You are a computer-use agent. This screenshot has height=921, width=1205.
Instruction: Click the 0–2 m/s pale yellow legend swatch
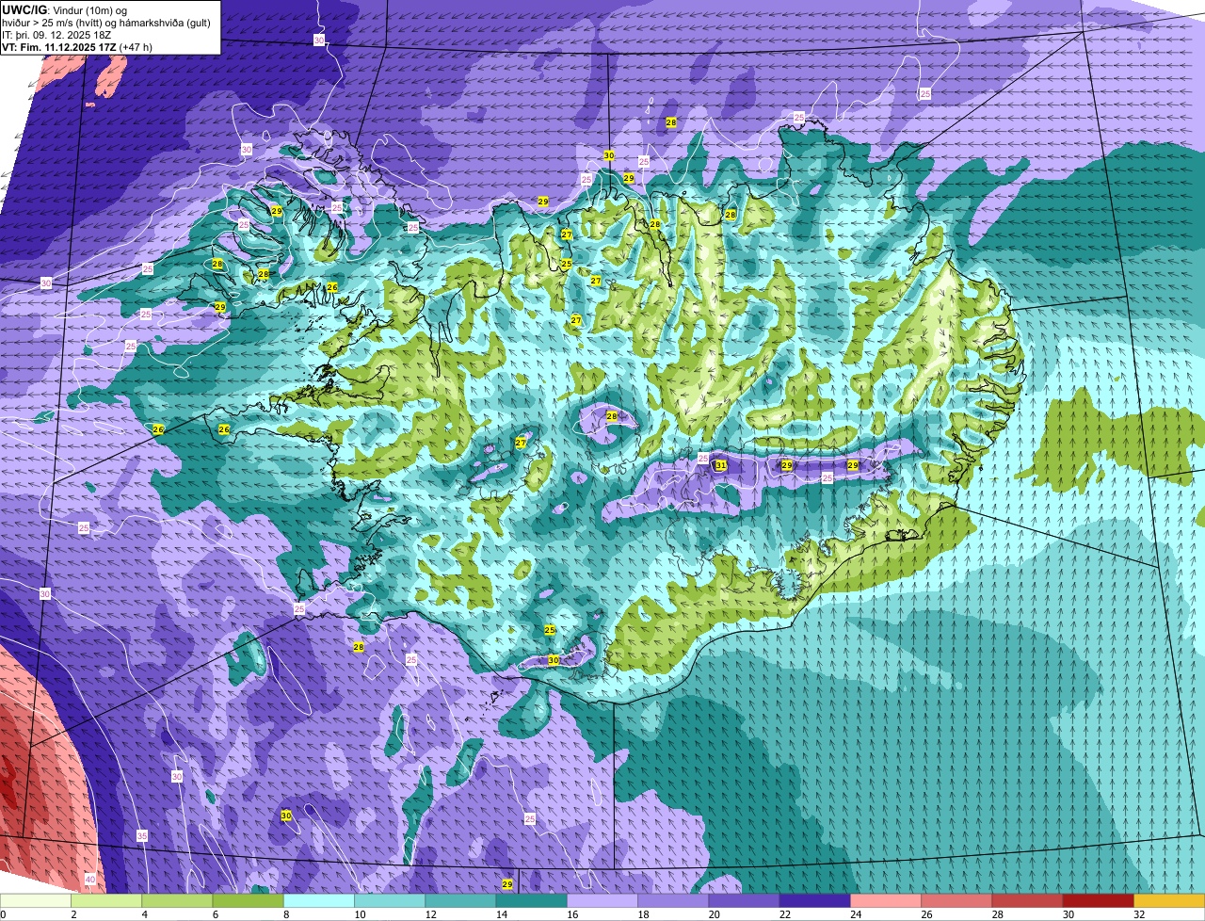pyautogui.click(x=35, y=901)
